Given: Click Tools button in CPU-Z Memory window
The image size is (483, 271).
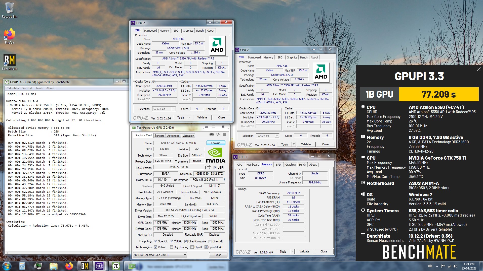Looking at the screenshot, I should click(x=283, y=251).
